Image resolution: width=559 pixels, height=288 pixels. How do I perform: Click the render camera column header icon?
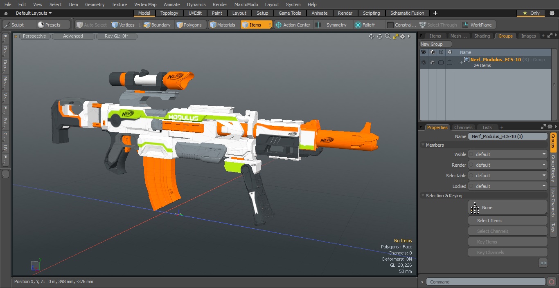[x=432, y=52]
